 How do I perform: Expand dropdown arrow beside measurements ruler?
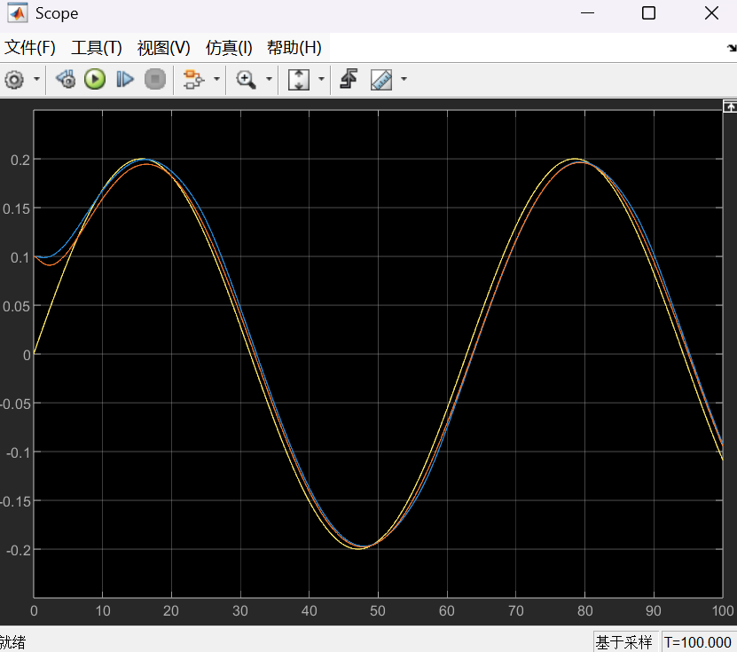point(404,80)
